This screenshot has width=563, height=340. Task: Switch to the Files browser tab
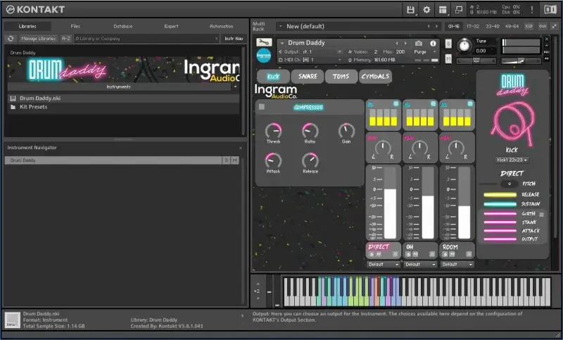click(75, 26)
